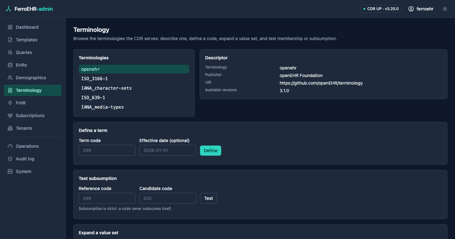Focus the Term code field
This screenshot has height=239, width=455.
point(107,150)
